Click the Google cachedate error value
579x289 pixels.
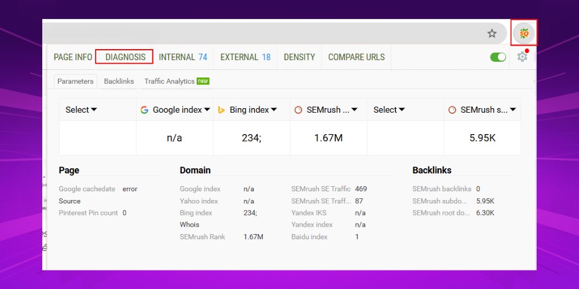(x=130, y=189)
